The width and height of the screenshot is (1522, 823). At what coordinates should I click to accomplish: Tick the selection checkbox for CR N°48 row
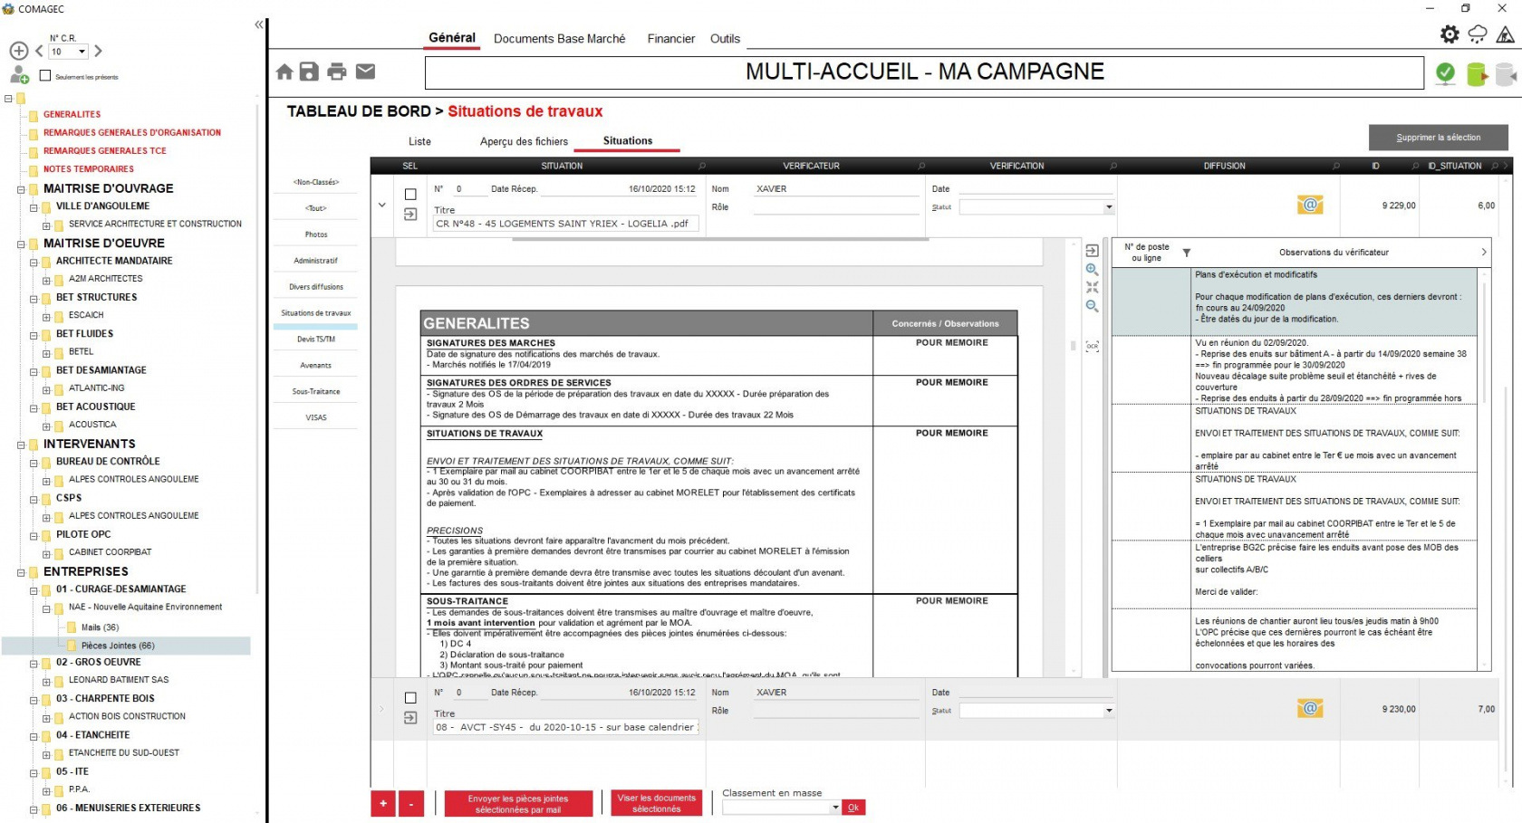[410, 195]
